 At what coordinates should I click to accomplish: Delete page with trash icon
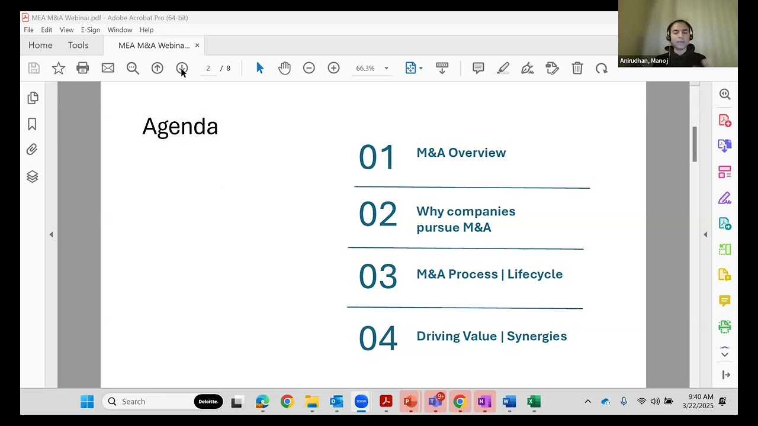pos(577,68)
